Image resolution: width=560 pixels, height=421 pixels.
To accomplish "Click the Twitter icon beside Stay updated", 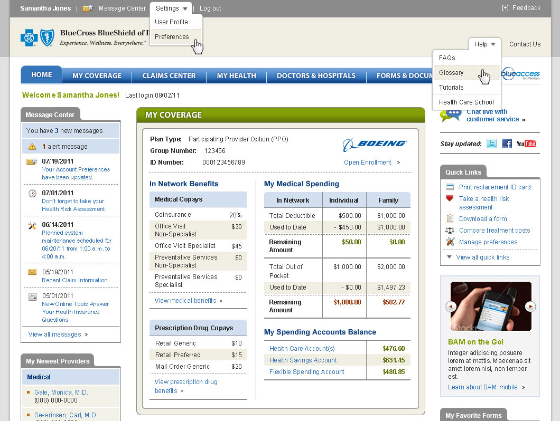I will [491, 143].
